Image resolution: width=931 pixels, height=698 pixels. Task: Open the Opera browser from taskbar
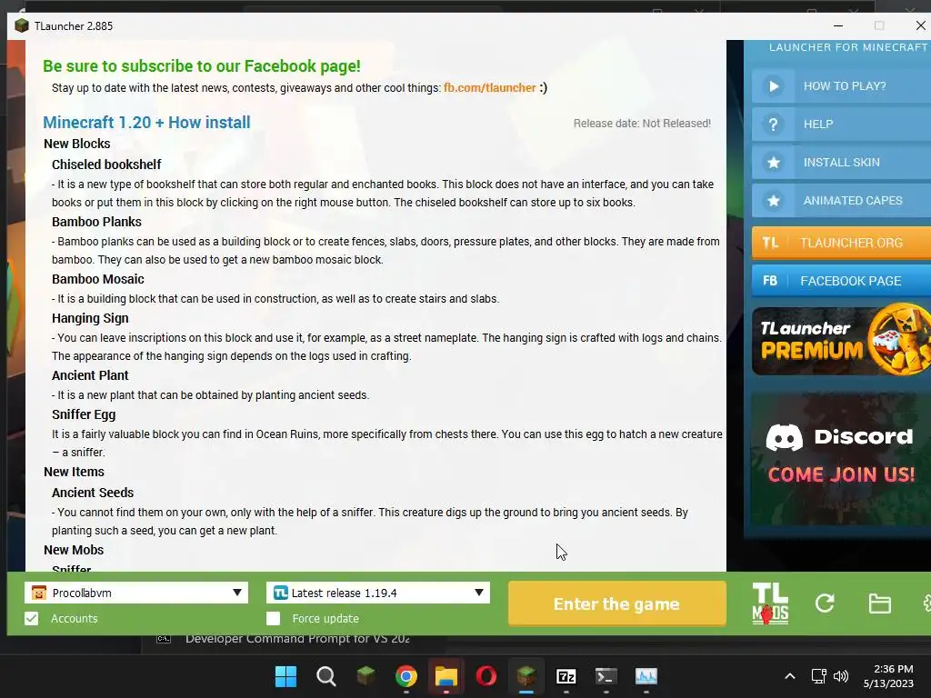(x=486, y=676)
